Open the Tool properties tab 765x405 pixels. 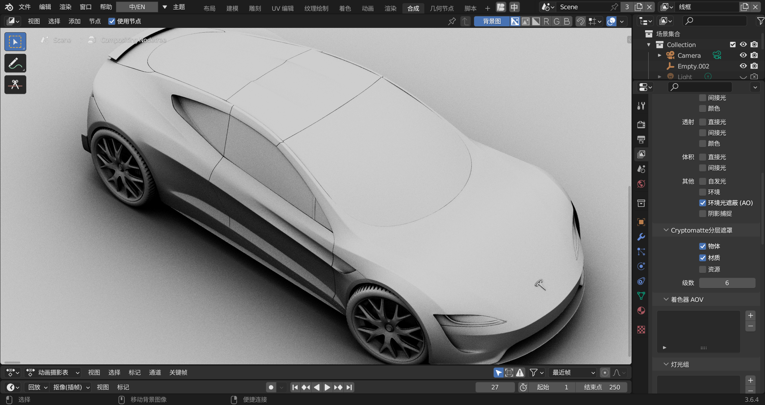pos(641,106)
